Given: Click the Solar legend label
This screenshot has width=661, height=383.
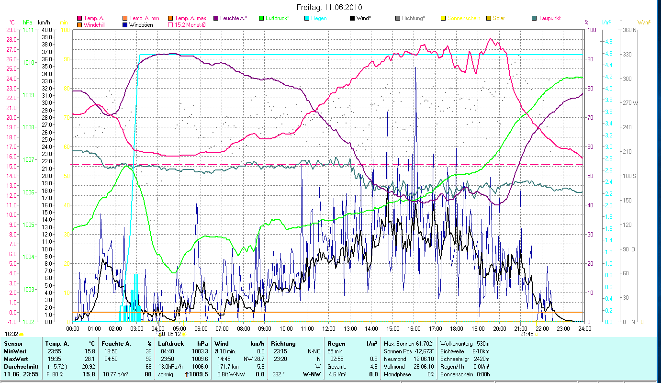Looking at the screenshot, I should pyautogui.click(x=500, y=18).
